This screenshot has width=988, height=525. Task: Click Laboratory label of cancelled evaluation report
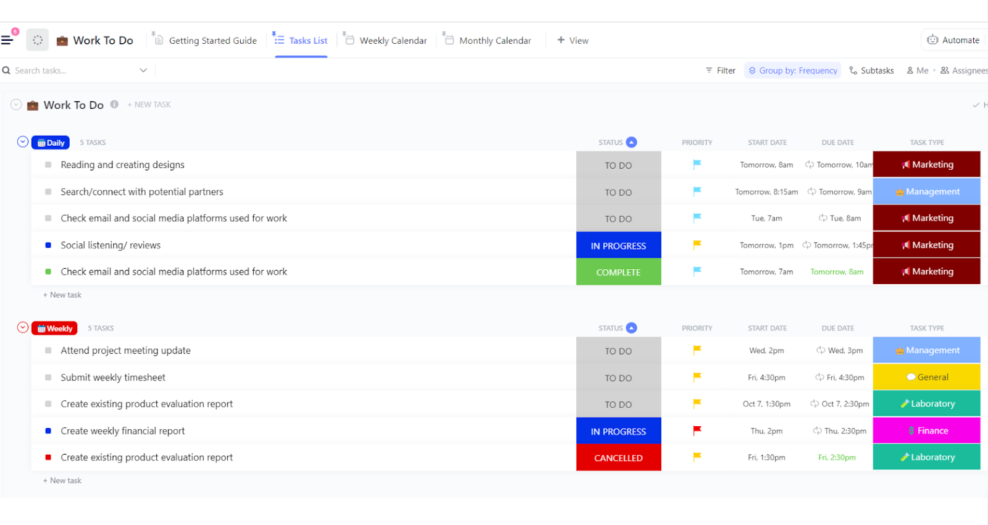pos(926,457)
